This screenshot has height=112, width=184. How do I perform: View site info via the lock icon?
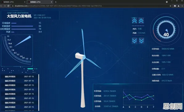coord(13,6)
